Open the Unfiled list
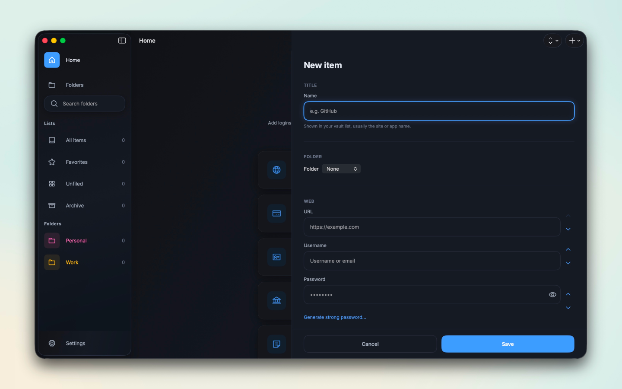 coord(84,184)
